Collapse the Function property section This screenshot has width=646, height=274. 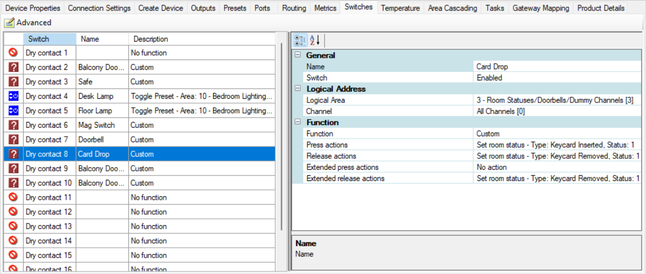click(x=298, y=123)
